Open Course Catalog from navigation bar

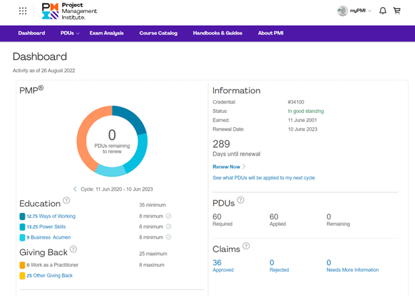click(158, 33)
